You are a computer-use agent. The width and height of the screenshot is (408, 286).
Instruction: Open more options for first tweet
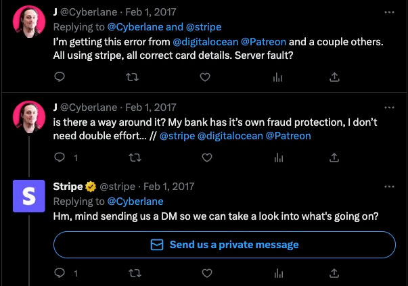(x=388, y=13)
